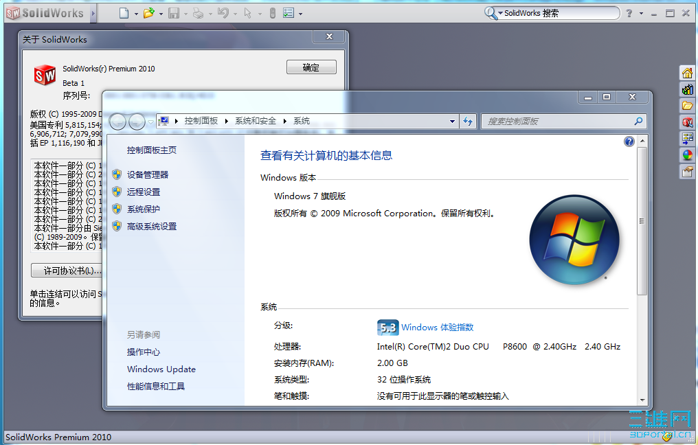Click the Rebuild traffic light icon
This screenshot has width=698, height=445.
[x=273, y=13]
